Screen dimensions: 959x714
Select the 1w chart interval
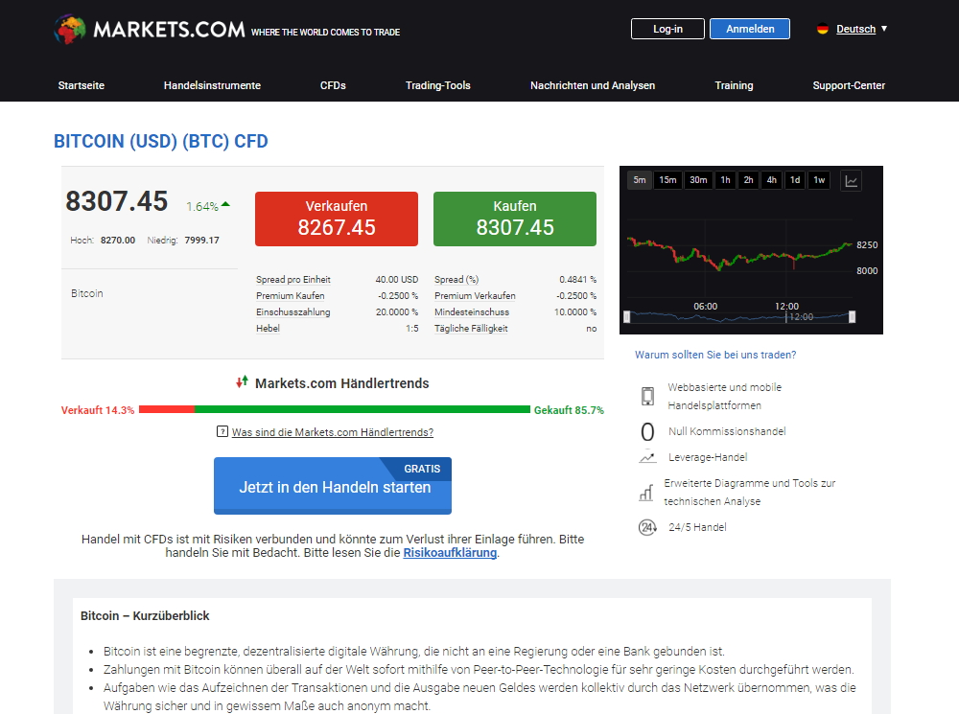[x=819, y=180]
